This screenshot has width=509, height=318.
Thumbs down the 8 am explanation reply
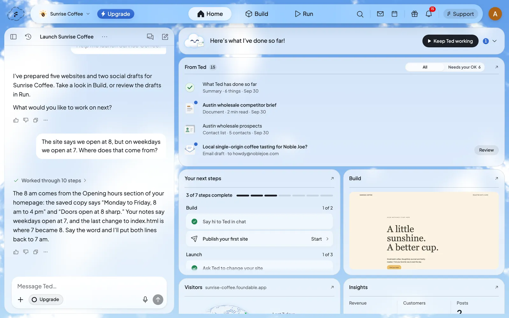(x=26, y=252)
